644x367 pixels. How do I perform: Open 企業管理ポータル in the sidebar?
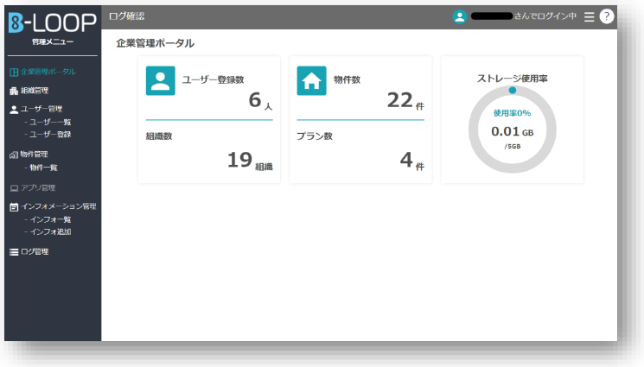coord(47,72)
